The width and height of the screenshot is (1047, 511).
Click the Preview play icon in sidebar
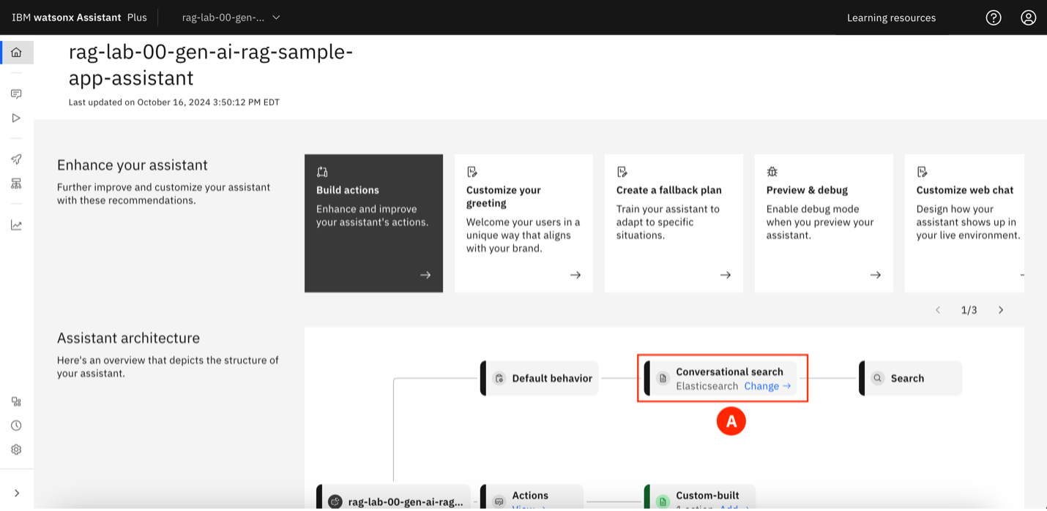click(x=16, y=118)
